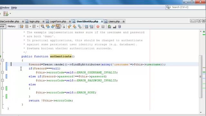Collapse fold at else block brace

pos(3,88)
